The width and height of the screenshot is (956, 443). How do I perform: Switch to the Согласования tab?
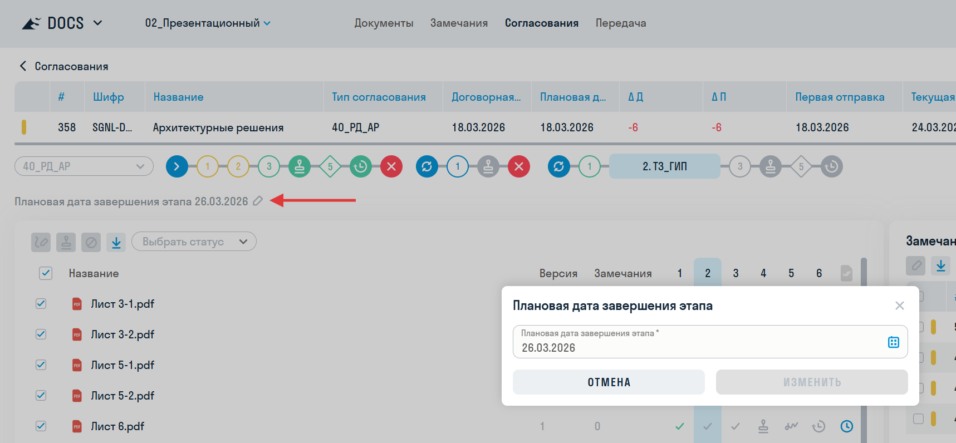tap(541, 23)
